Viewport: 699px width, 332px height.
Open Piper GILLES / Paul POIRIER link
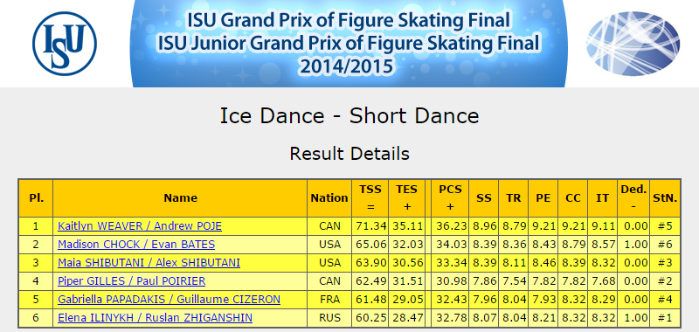pyautogui.click(x=132, y=281)
